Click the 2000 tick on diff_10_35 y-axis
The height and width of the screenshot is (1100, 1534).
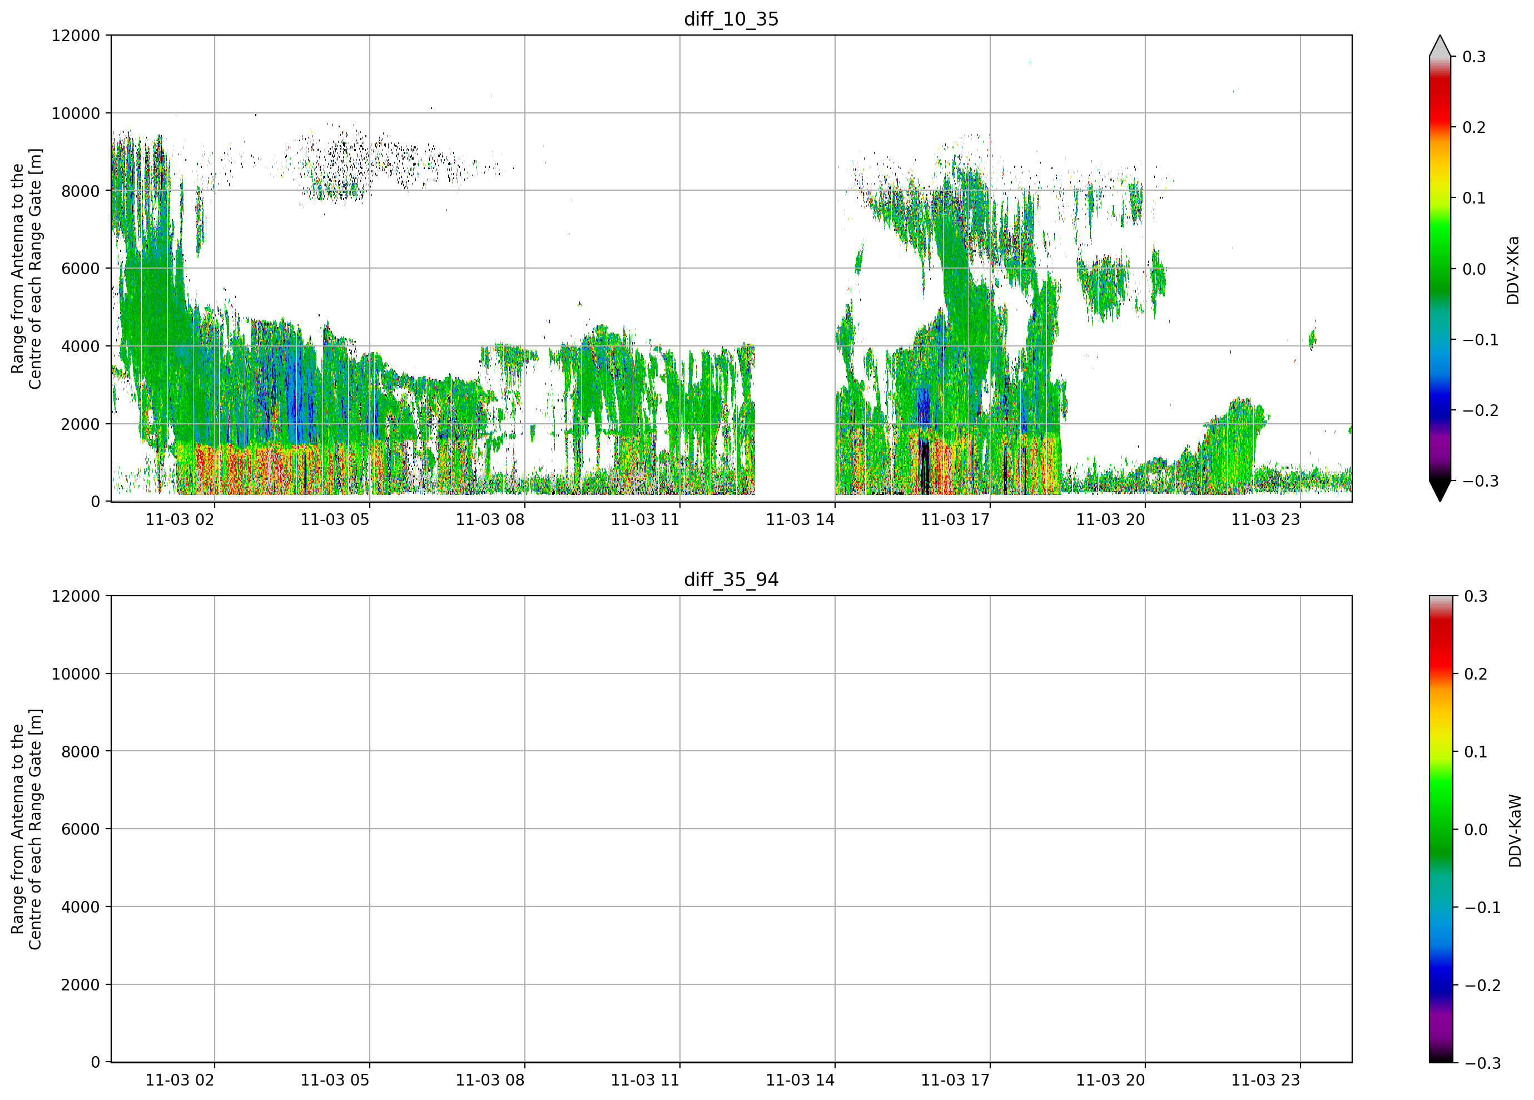point(81,424)
